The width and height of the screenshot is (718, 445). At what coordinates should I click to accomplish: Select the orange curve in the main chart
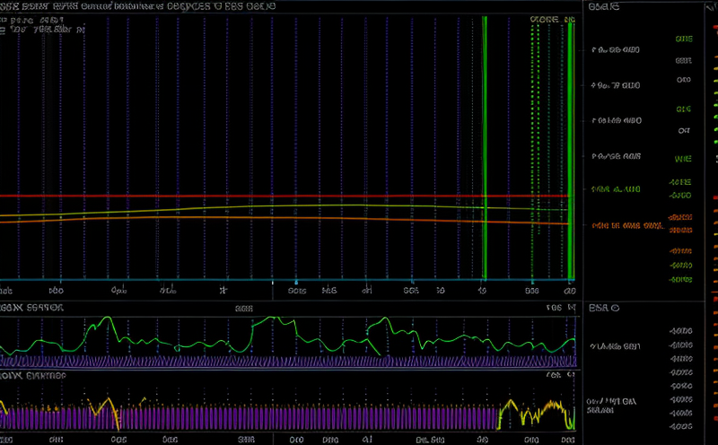269,218
